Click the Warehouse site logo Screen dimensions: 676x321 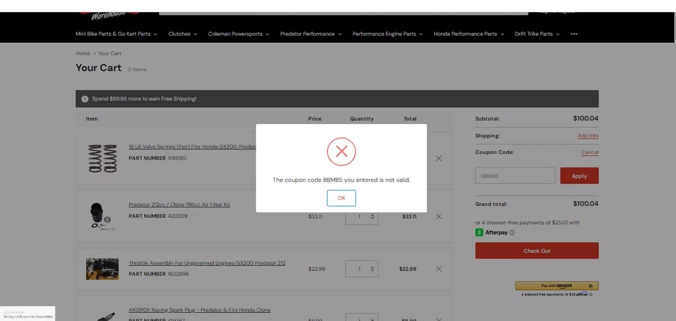[x=109, y=16]
